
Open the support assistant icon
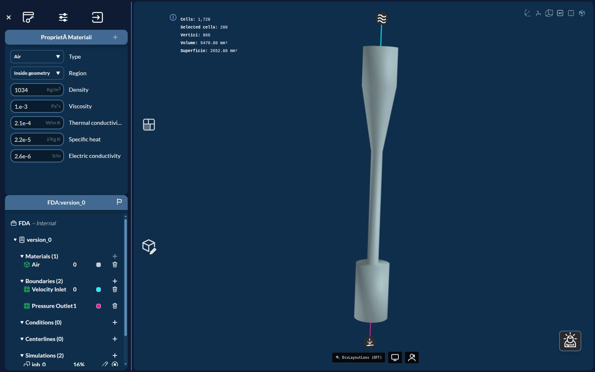570,341
